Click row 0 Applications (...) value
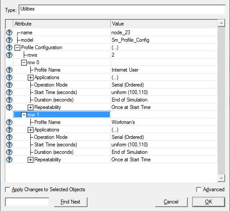The height and width of the screenshot is (211, 230). [x=115, y=77]
